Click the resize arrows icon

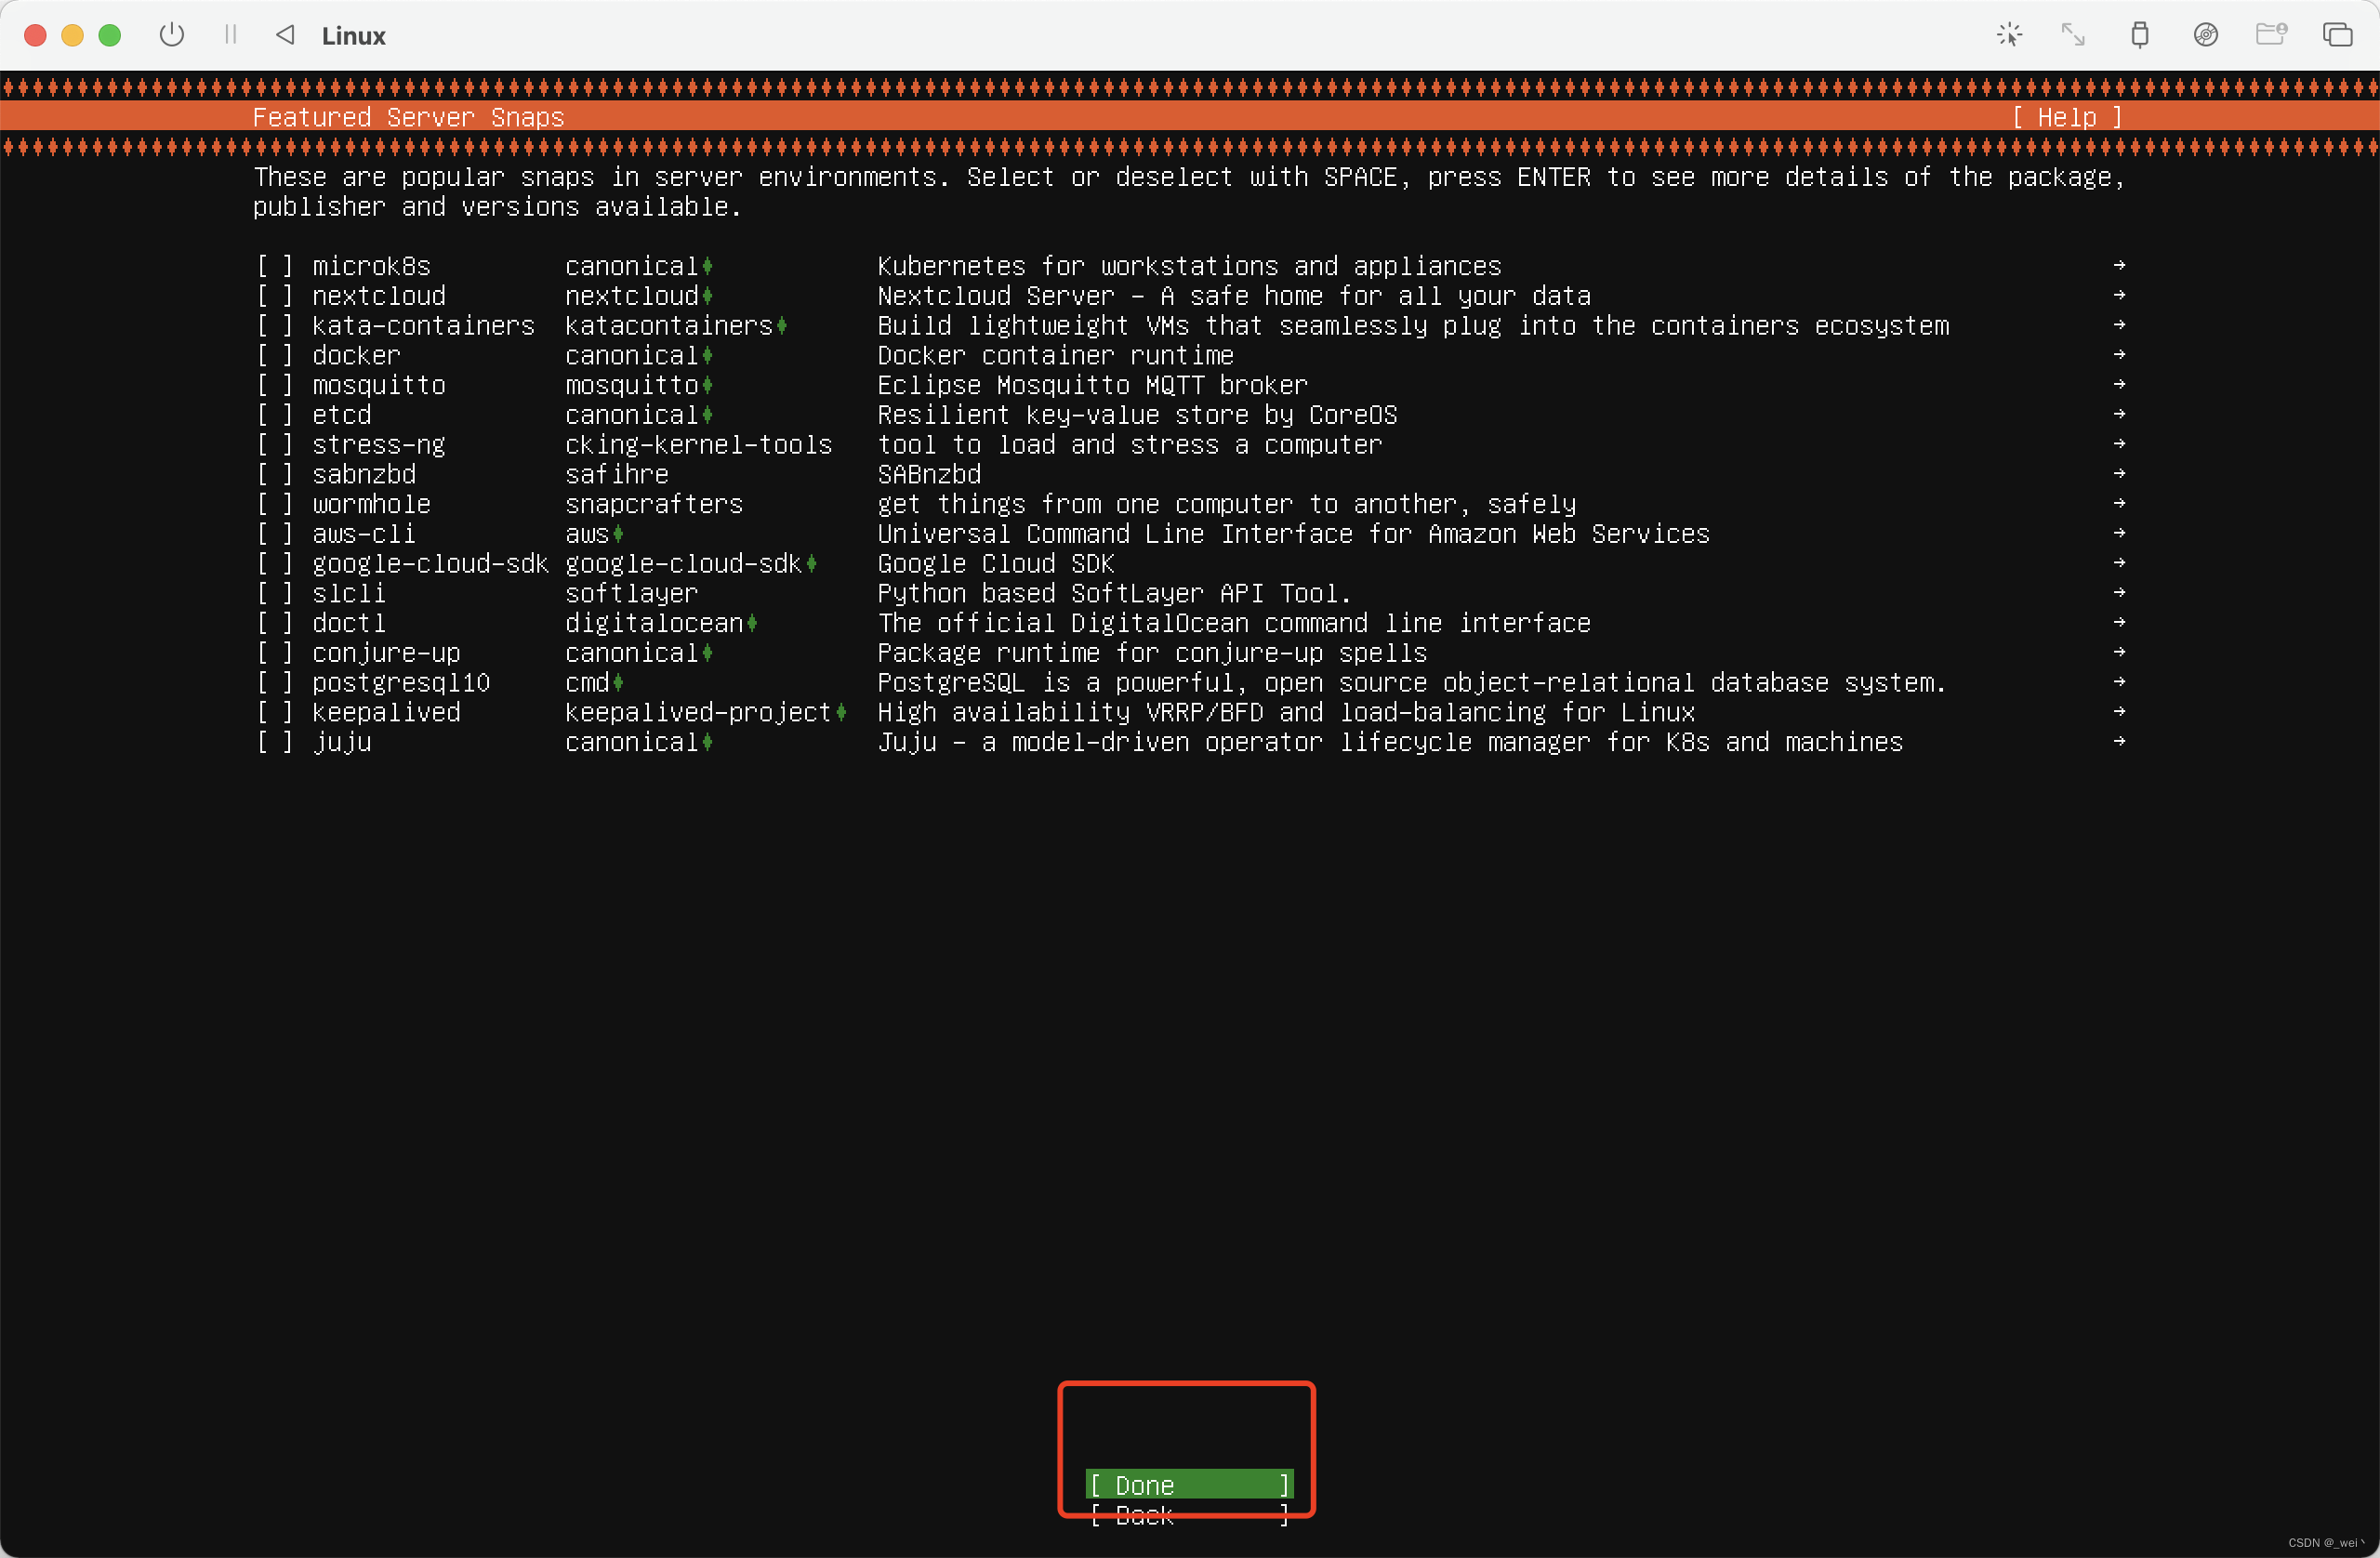pyautogui.click(x=2073, y=35)
